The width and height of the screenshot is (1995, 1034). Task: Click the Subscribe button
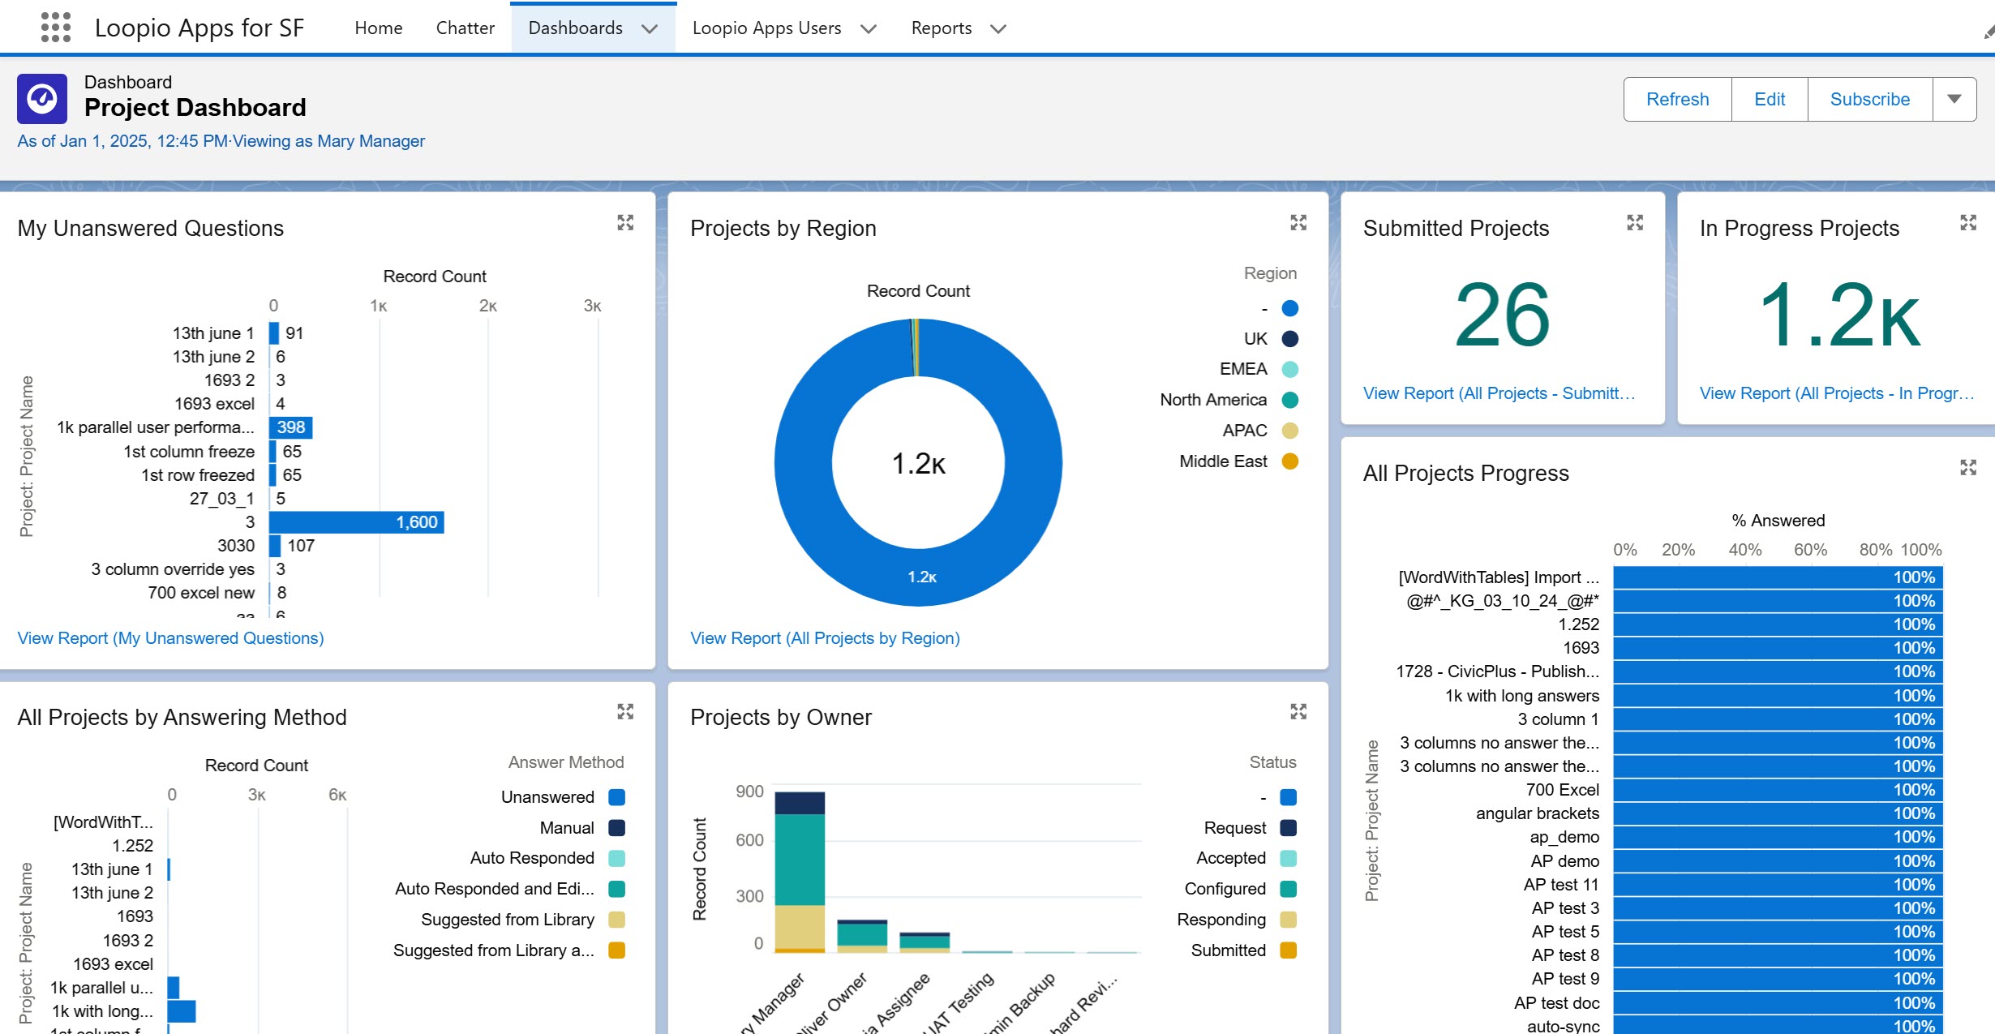(x=1870, y=99)
